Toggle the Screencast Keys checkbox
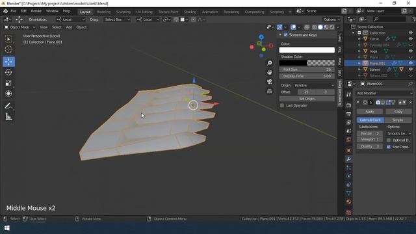This screenshot has height=234, width=416. pos(286,34)
